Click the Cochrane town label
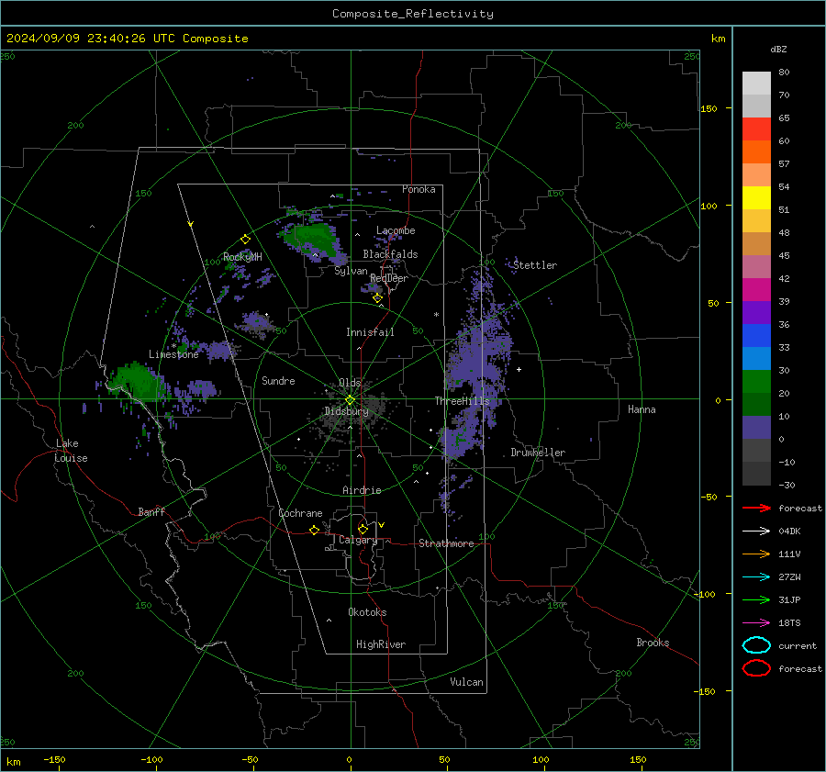The width and height of the screenshot is (826, 772). (300, 513)
